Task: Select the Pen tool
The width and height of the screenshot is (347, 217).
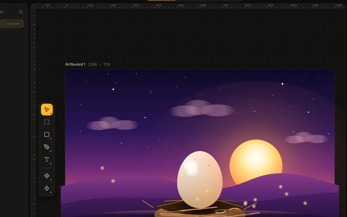Action: pos(47,147)
